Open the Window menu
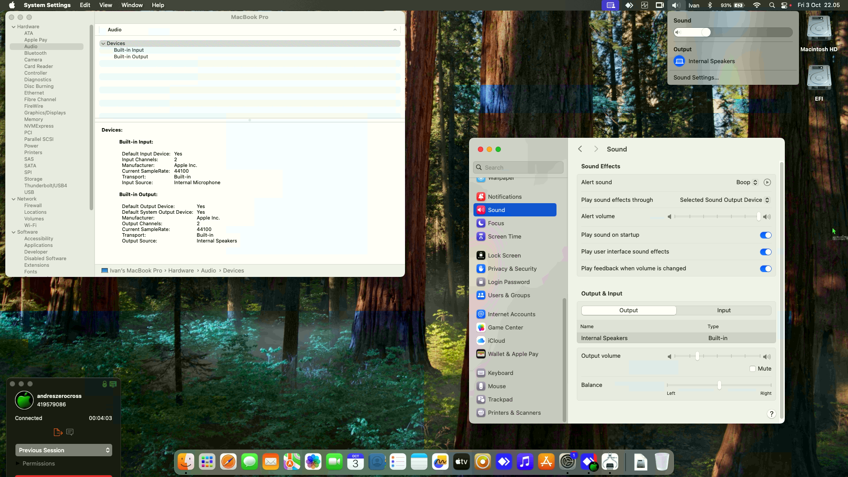The width and height of the screenshot is (848, 477). tap(132, 5)
